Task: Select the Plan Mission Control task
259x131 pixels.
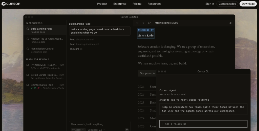Action: 45,50
